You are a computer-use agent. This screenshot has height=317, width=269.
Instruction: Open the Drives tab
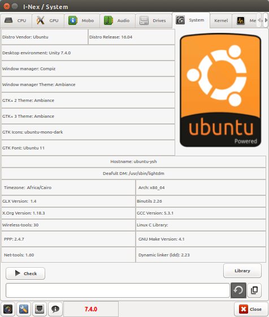[153, 20]
